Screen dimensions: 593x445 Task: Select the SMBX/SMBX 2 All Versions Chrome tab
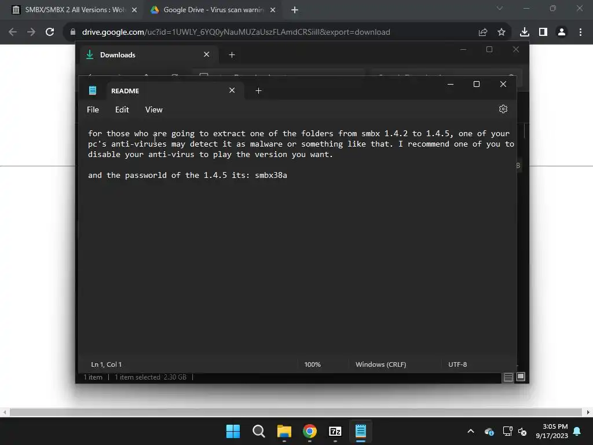[x=75, y=10]
